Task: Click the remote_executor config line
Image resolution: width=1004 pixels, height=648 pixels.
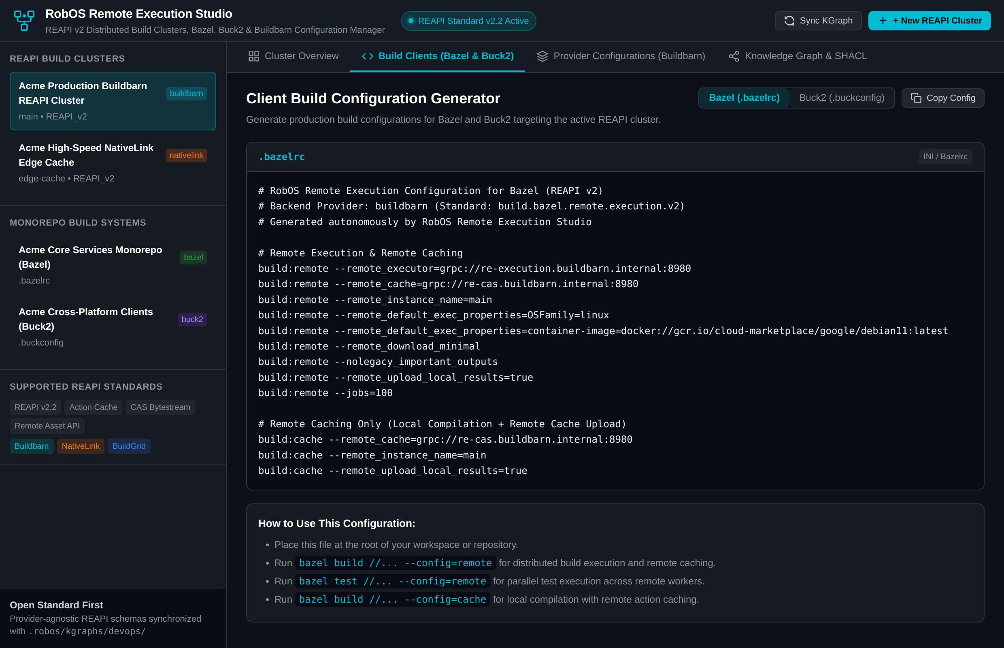Action: pyautogui.click(x=474, y=269)
